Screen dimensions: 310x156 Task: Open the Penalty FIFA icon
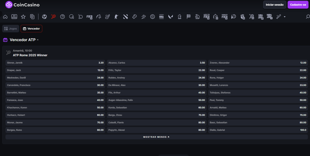point(224,17)
